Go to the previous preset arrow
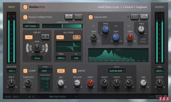Viewport: 171px width, 102px height. pos(40,97)
